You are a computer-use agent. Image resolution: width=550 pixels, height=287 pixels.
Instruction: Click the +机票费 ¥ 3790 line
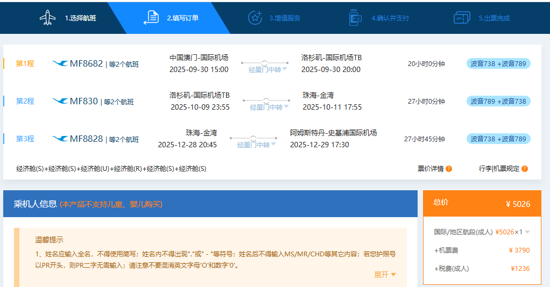(x=482, y=250)
